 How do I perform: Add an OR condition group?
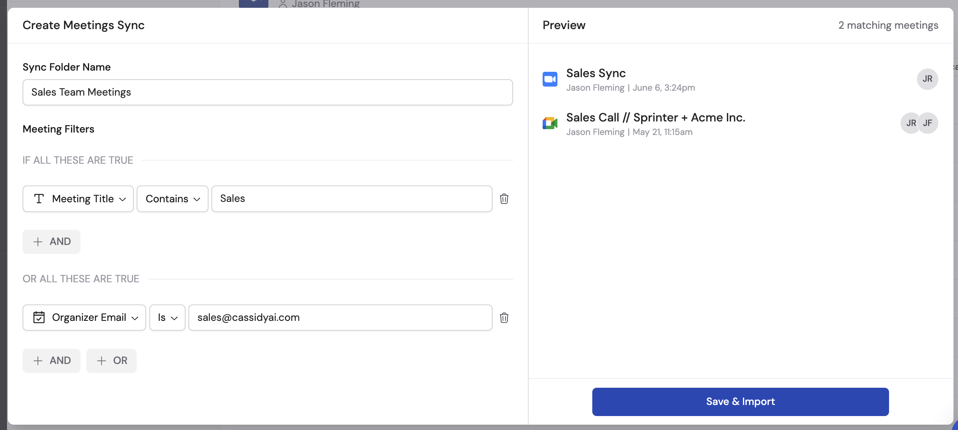[111, 361]
